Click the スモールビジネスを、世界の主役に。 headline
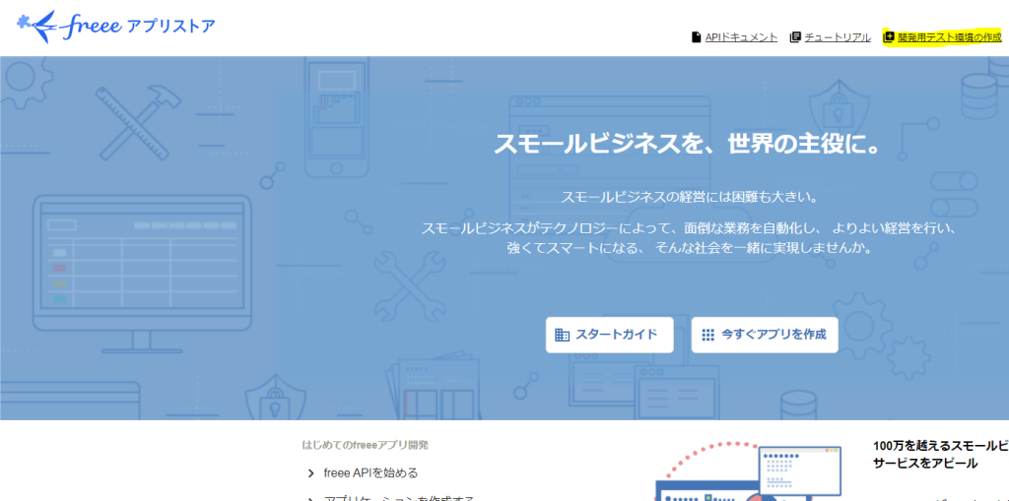The width and height of the screenshot is (1009, 501). (x=687, y=145)
